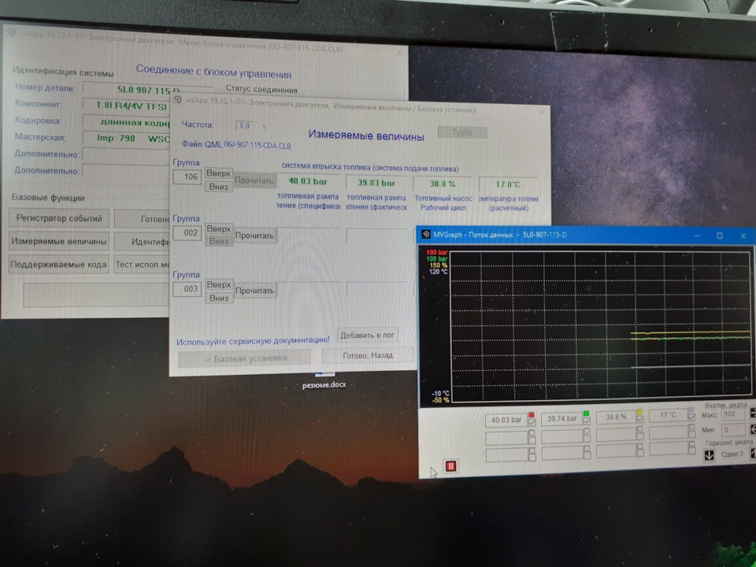Click the vdApp icon in measured values window
756x567 pixels.
pos(178,100)
